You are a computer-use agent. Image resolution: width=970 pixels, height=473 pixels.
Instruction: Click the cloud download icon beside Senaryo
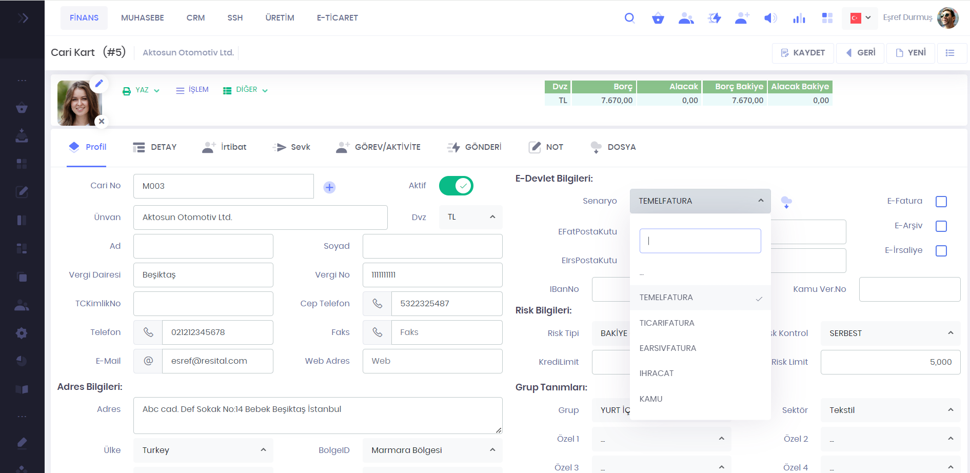coord(786,202)
